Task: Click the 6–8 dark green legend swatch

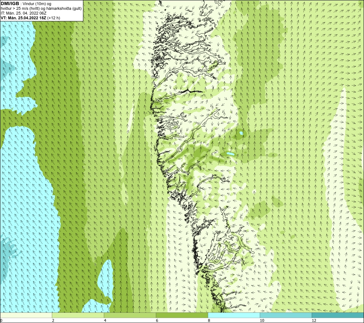Action: [x=182, y=315]
